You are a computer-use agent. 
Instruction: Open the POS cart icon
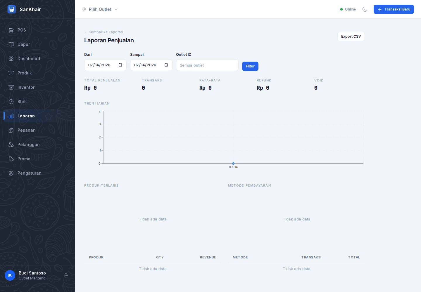[11, 30]
